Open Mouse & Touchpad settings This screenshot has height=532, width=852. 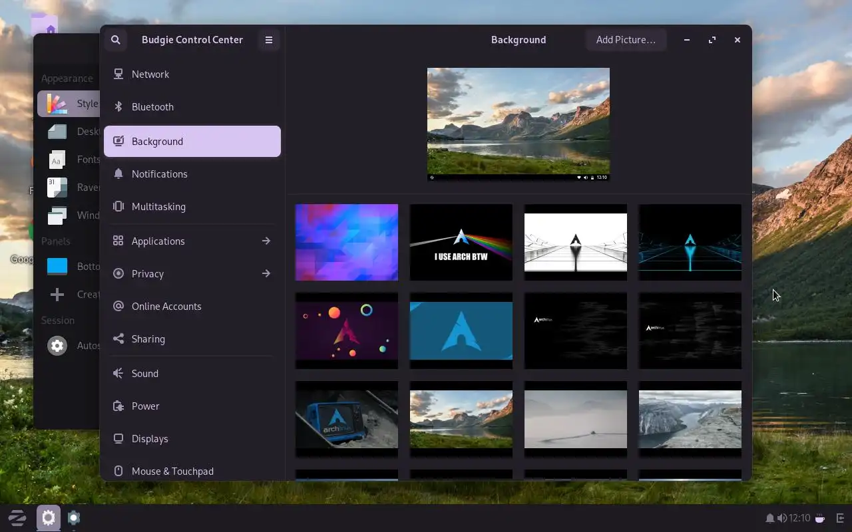(192, 471)
